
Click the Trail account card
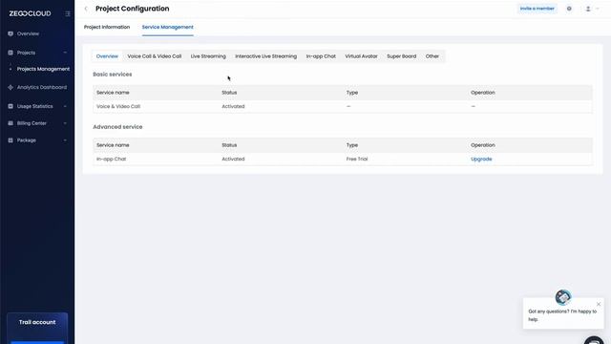coord(37,328)
